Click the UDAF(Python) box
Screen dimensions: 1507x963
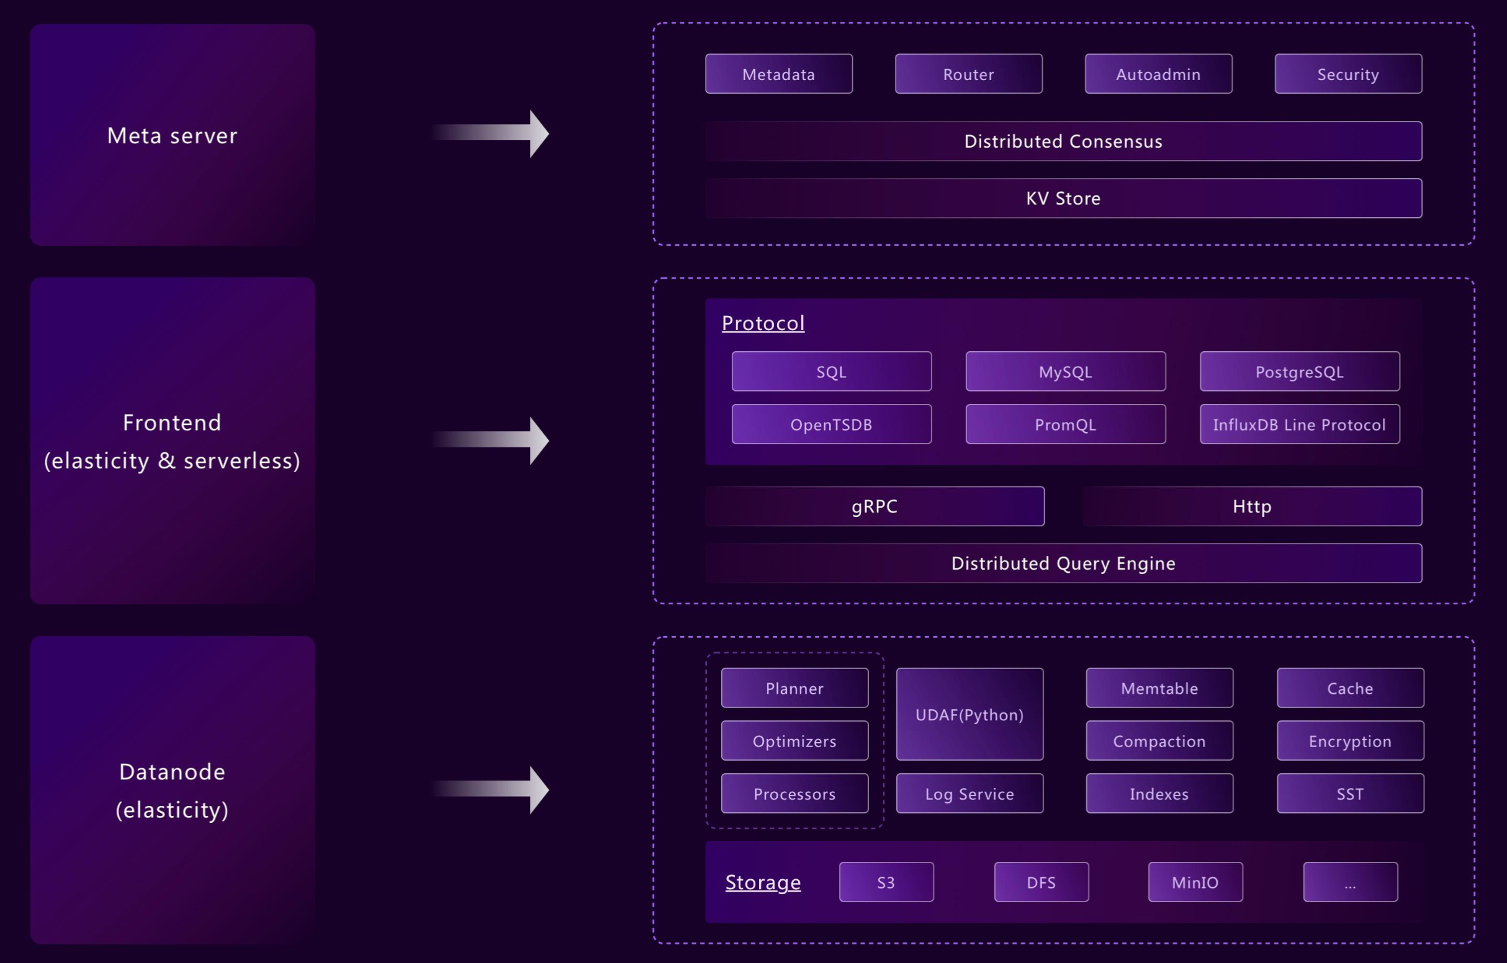click(969, 714)
